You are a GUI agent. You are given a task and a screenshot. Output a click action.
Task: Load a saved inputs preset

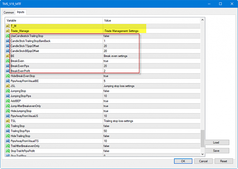coord(216,142)
